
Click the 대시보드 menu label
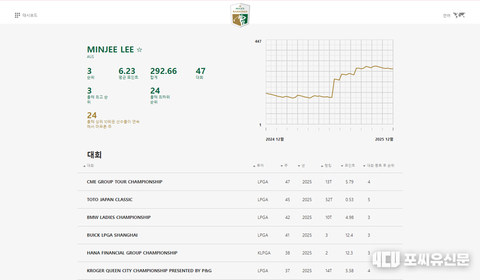pos(30,15)
